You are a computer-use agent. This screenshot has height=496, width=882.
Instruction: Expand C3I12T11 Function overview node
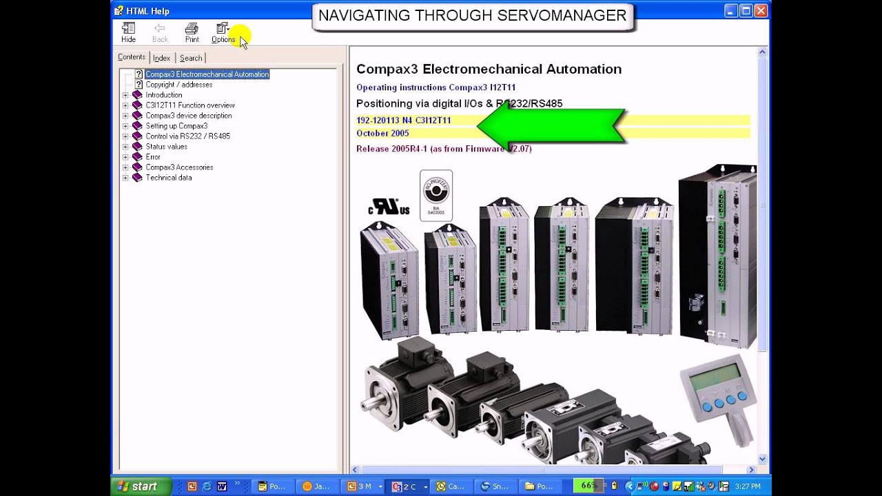125,105
